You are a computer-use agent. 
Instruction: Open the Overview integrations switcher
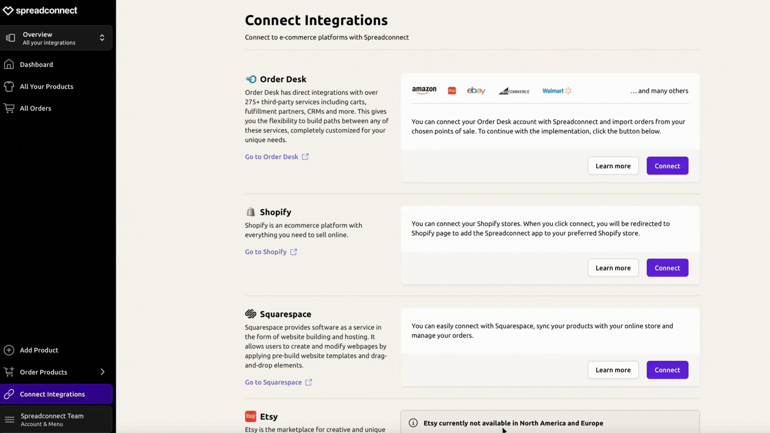[56, 38]
